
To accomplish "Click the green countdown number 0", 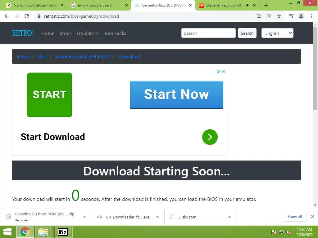I will point(75,196).
